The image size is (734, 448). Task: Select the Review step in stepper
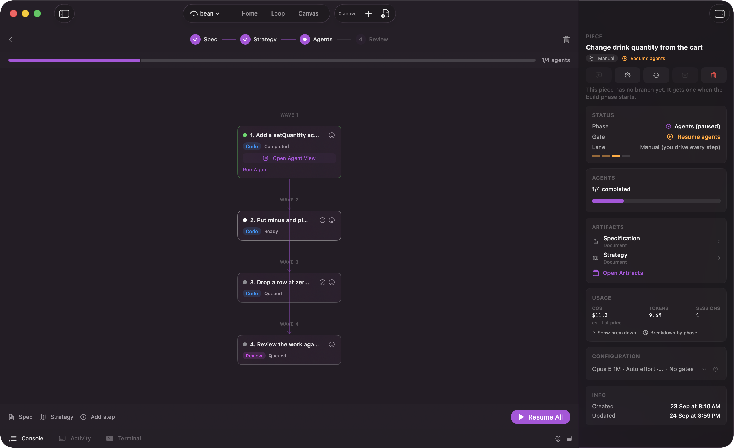(x=372, y=39)
